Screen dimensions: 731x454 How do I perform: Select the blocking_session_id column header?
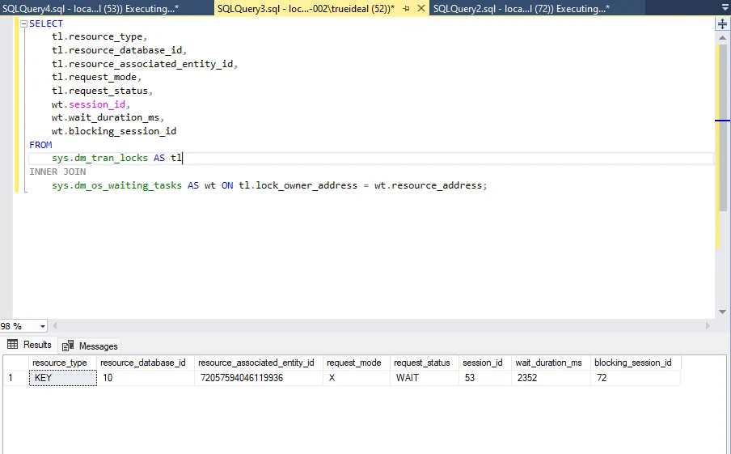[634, 363]
